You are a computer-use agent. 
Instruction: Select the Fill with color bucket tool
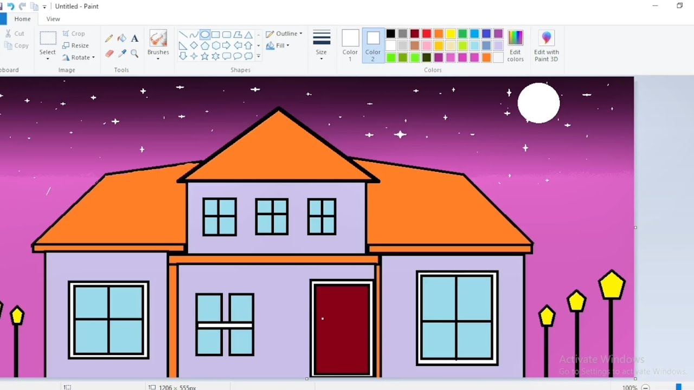pyautogui.click(x=122, y=38)
